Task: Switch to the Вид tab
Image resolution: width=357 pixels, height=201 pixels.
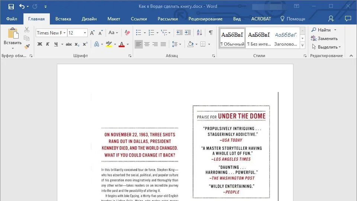Action: [237, 19]
